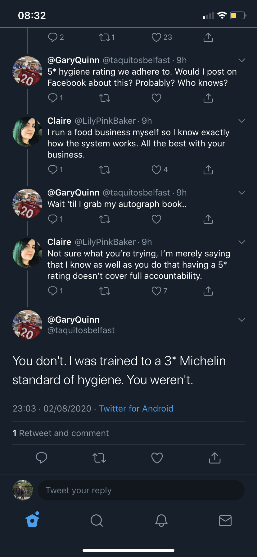
Task: Tap the 'Tweet your reply' field
Action: click(141, 490)
